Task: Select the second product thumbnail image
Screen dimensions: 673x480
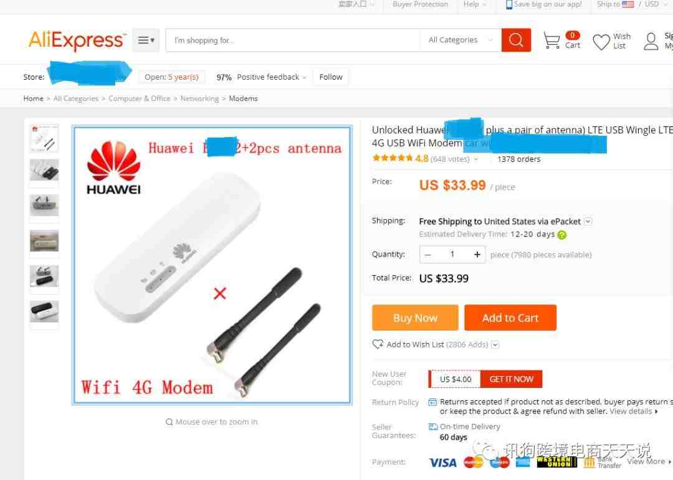Action: [44, 171]
